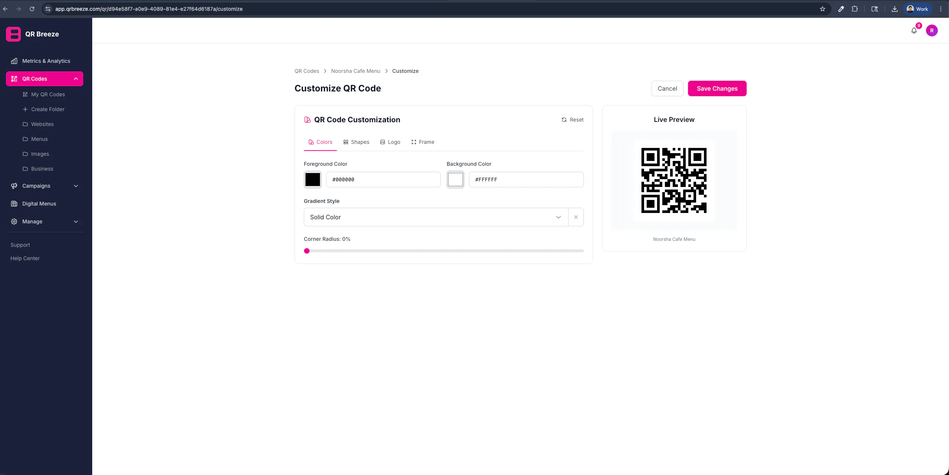Open My QR Codes list
The image size is (949, 475).
click(x=48, y=94)
